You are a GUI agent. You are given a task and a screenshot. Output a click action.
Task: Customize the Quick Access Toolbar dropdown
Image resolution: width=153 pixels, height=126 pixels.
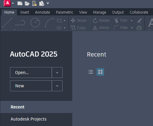(x=48, y=3)
